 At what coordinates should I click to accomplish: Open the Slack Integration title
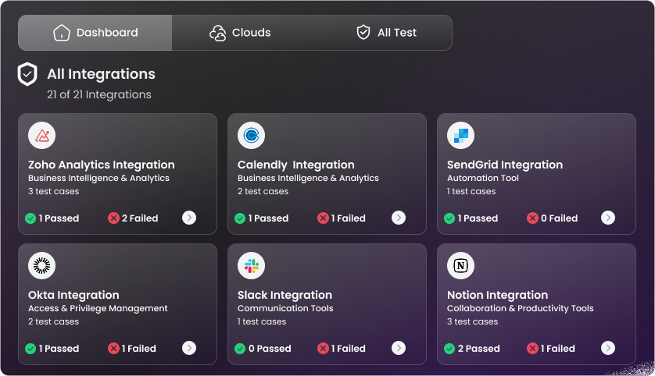285,296
